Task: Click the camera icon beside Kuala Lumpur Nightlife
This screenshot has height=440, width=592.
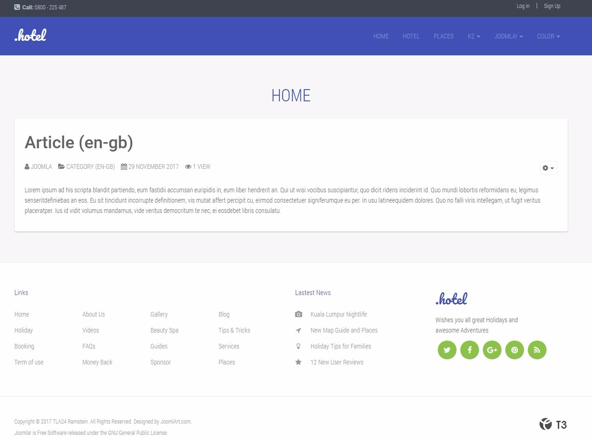Action: coord(299,314)
